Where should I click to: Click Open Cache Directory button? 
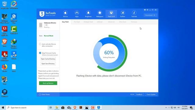[48, 59]
